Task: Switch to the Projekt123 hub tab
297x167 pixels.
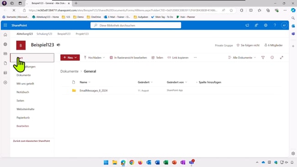Action: pos(82,34)
